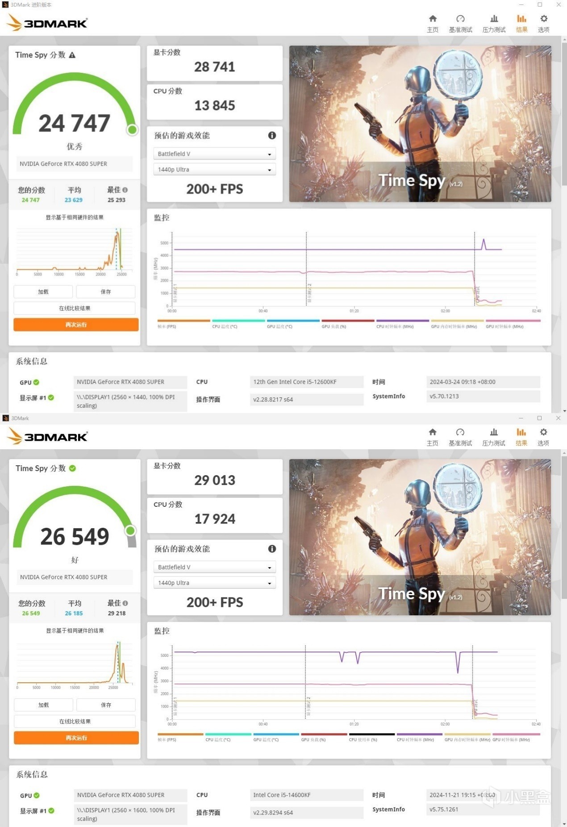Viewport: 567px width, 827px height.
Task: Expand the Battlefield V dropdown in the 26 549 window
Action: coord(215,567)
